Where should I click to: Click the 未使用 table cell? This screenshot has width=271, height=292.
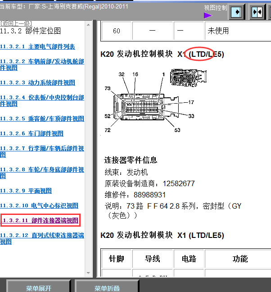[x=238, y=31]
